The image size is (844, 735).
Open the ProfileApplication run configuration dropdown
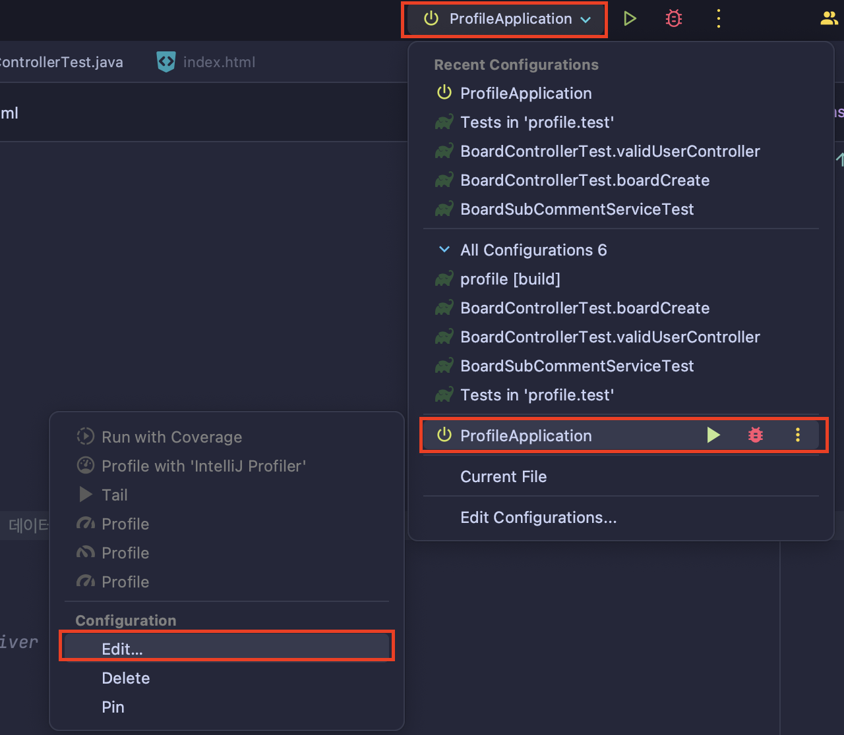tap(505, 19)
